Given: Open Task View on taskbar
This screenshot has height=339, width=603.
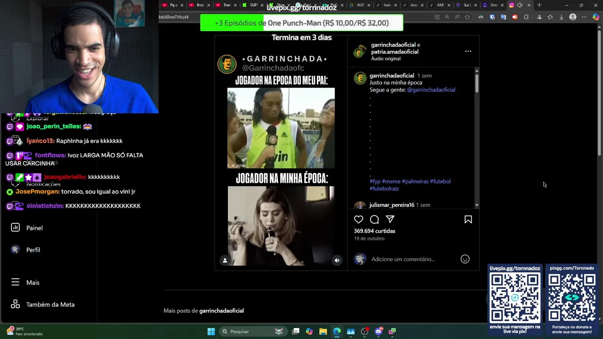Looking at the screenshot, I should (296, 331).
